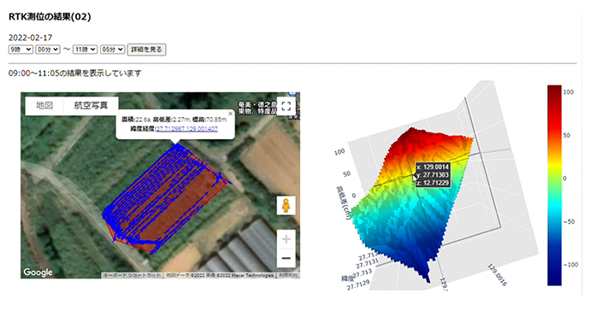Open the latitude longitude coordinates link
Viewport: 590px width, 316px height.
(187, 129)
